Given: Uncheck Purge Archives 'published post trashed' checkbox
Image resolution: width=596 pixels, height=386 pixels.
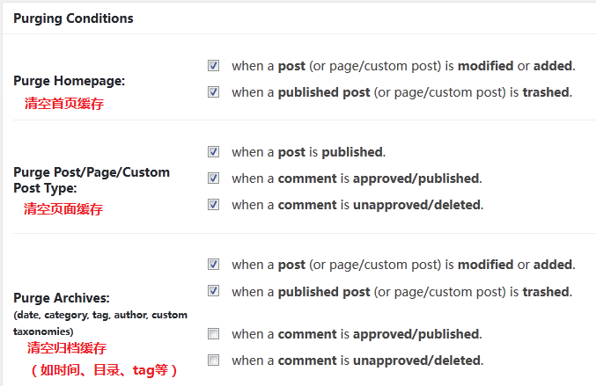Looking at the screenshot, I should click(x=214, y=290).
